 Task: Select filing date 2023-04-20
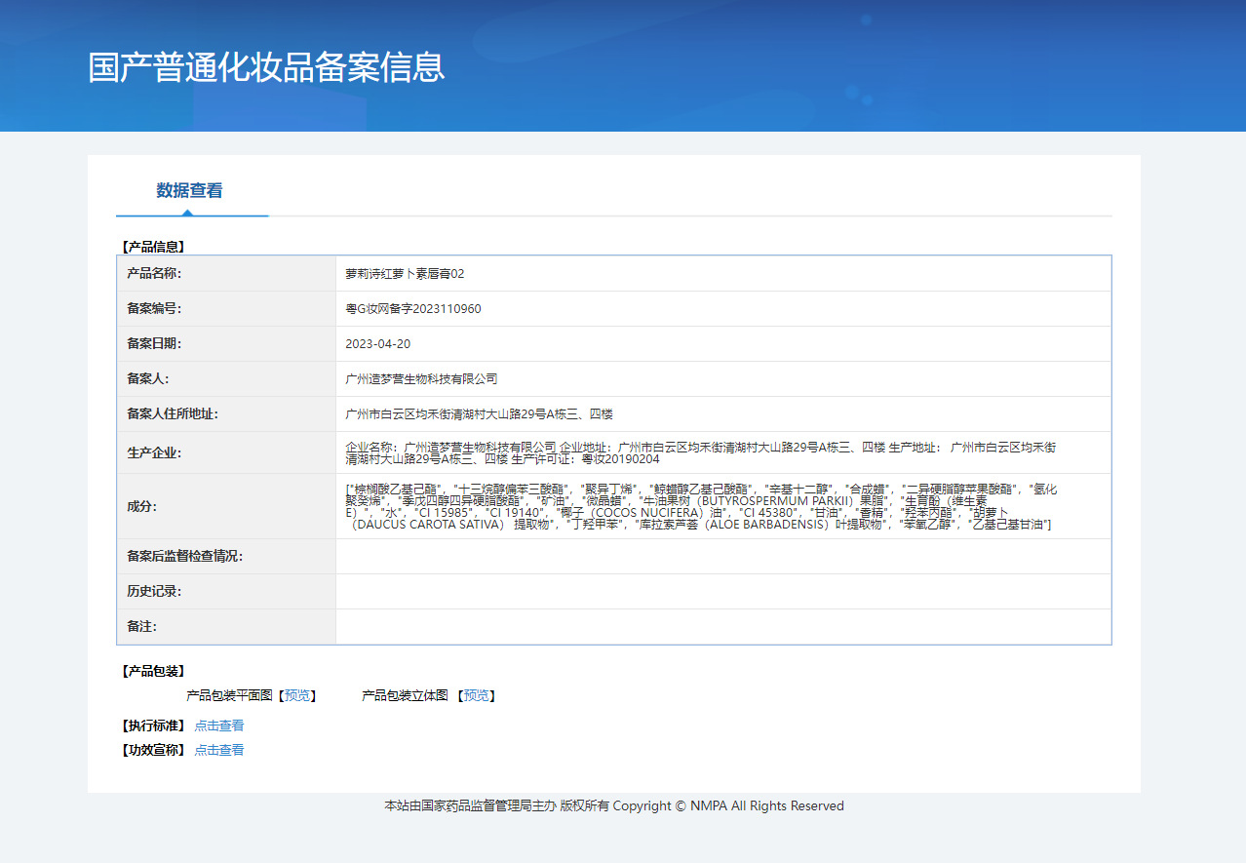(377, 344)
